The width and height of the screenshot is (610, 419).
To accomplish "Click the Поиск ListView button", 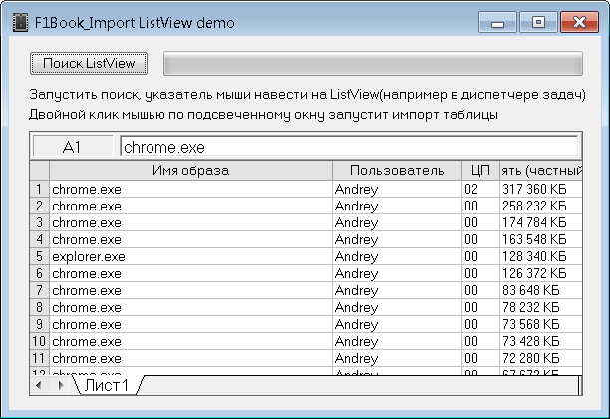I will tap(89, 63).
